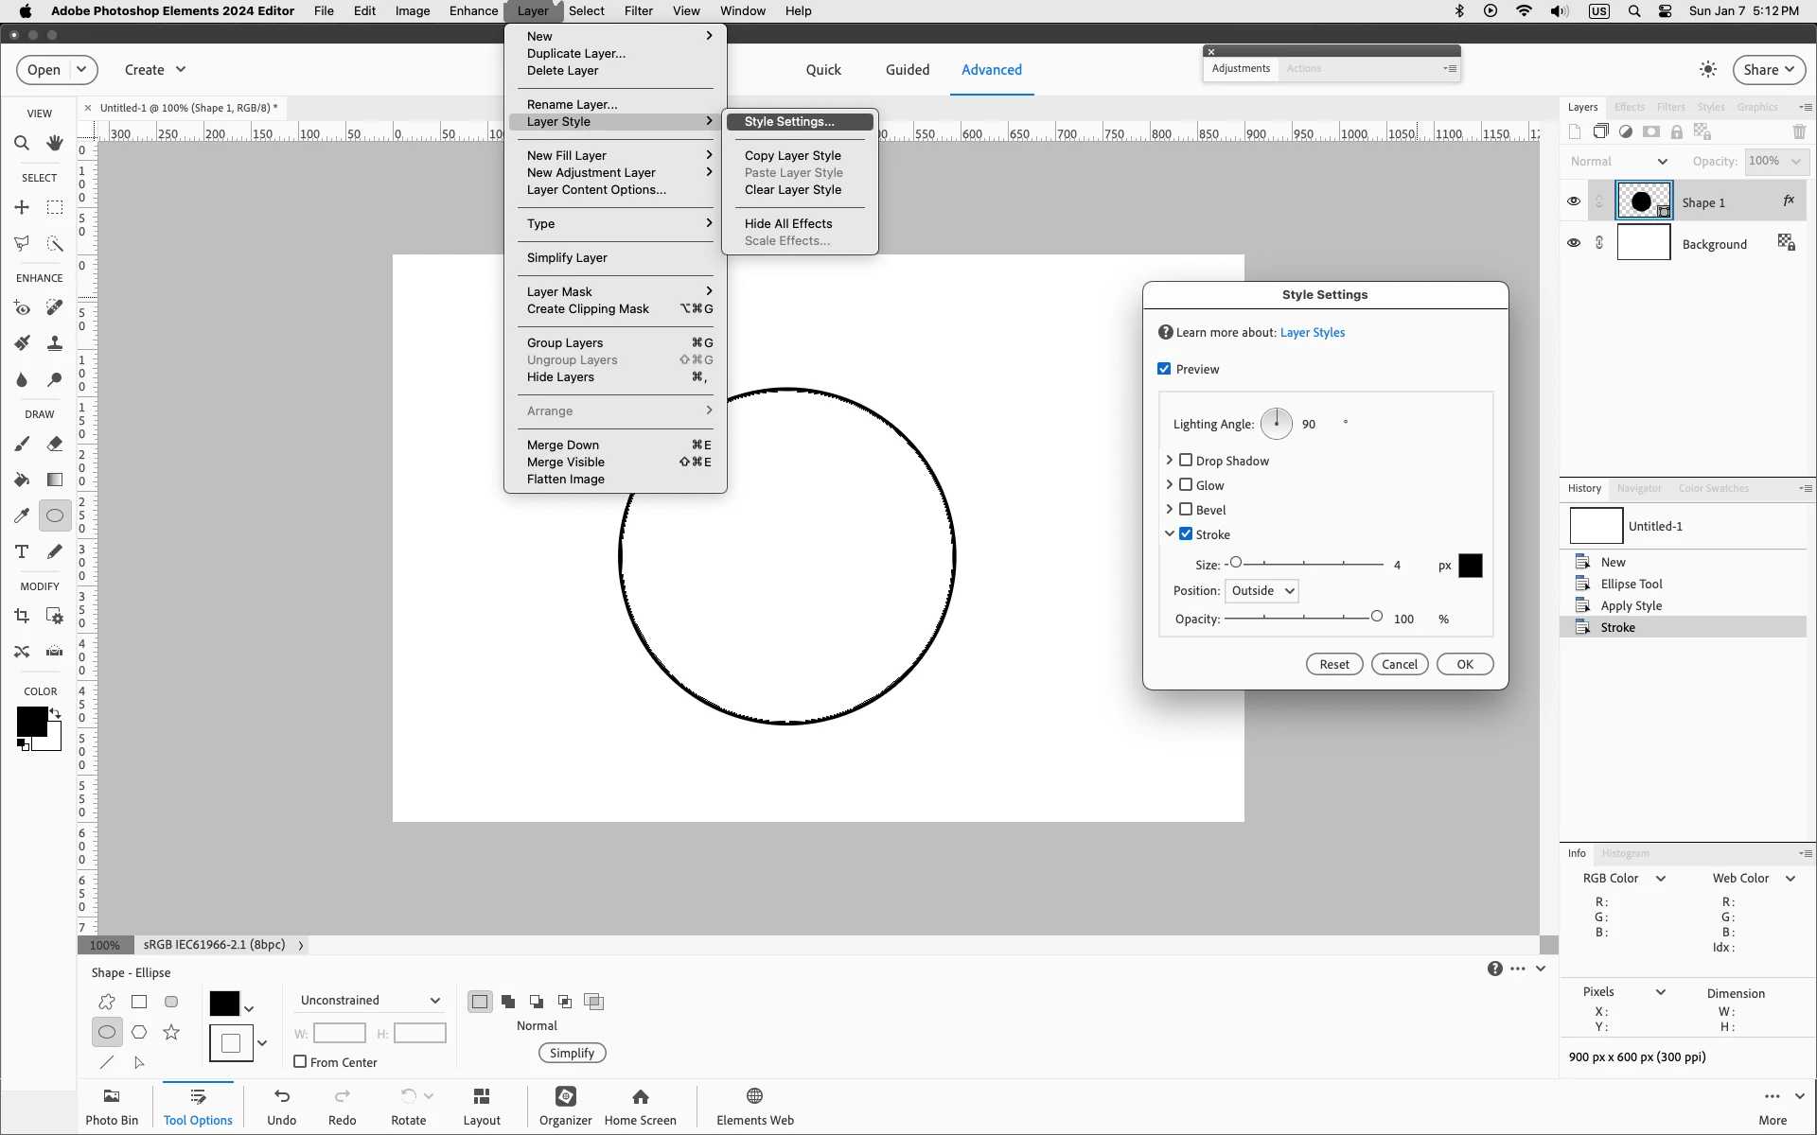Open the stroke Position dropdown
Screen dimensions: 1817x1135
pyautogui.click(x=1261, y=591)
